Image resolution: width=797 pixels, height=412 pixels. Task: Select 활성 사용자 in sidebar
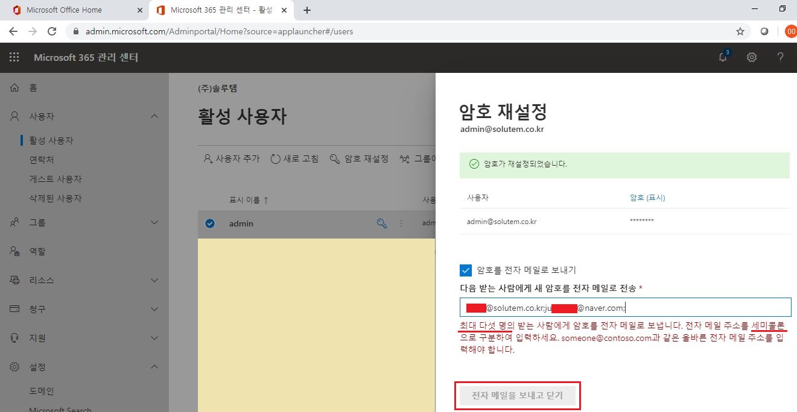51,140
